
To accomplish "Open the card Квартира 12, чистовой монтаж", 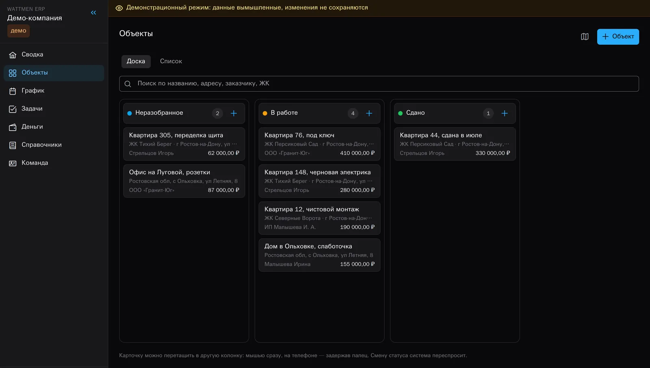I will click(x=320, y=218).
